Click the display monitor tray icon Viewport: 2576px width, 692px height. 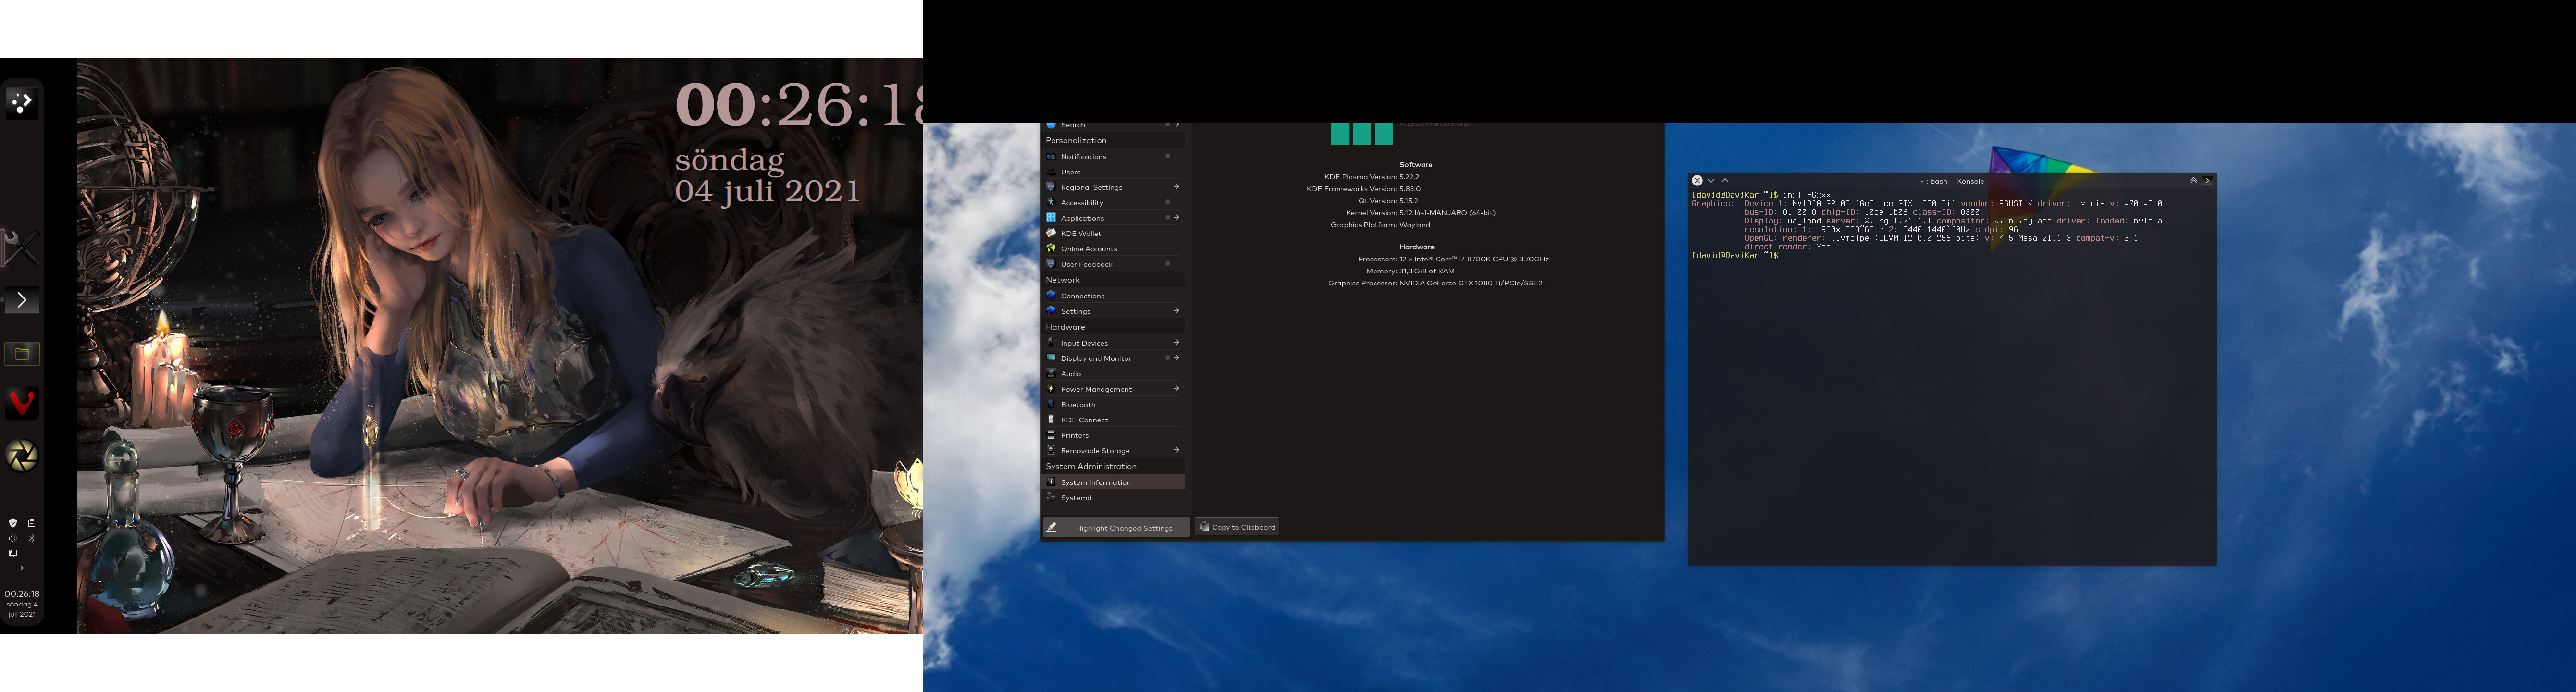[13, 553]
